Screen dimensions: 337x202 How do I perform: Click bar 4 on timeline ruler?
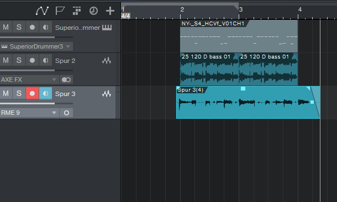[x=300, y=10]
